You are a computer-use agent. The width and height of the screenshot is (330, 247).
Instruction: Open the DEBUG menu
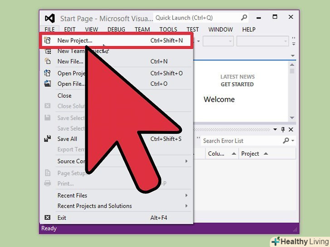116,29
